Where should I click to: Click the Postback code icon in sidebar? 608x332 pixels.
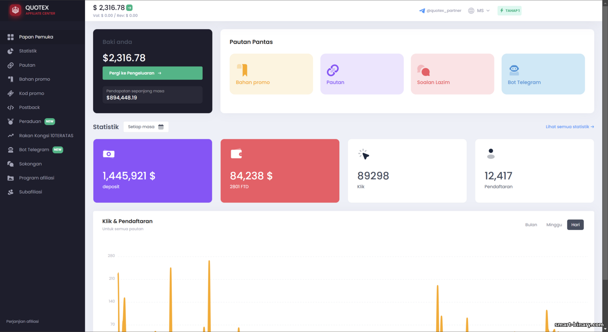pyautogui.click(x=11, y=108)
